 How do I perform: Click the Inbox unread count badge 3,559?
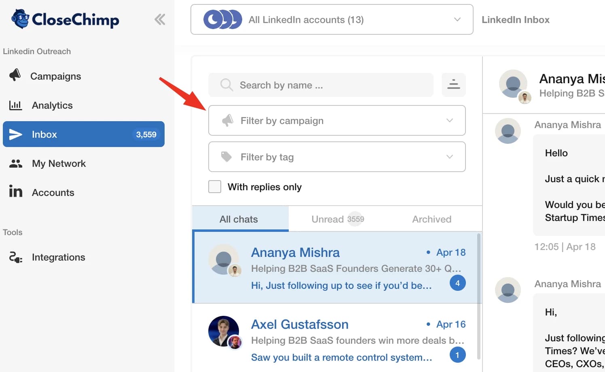146,134
